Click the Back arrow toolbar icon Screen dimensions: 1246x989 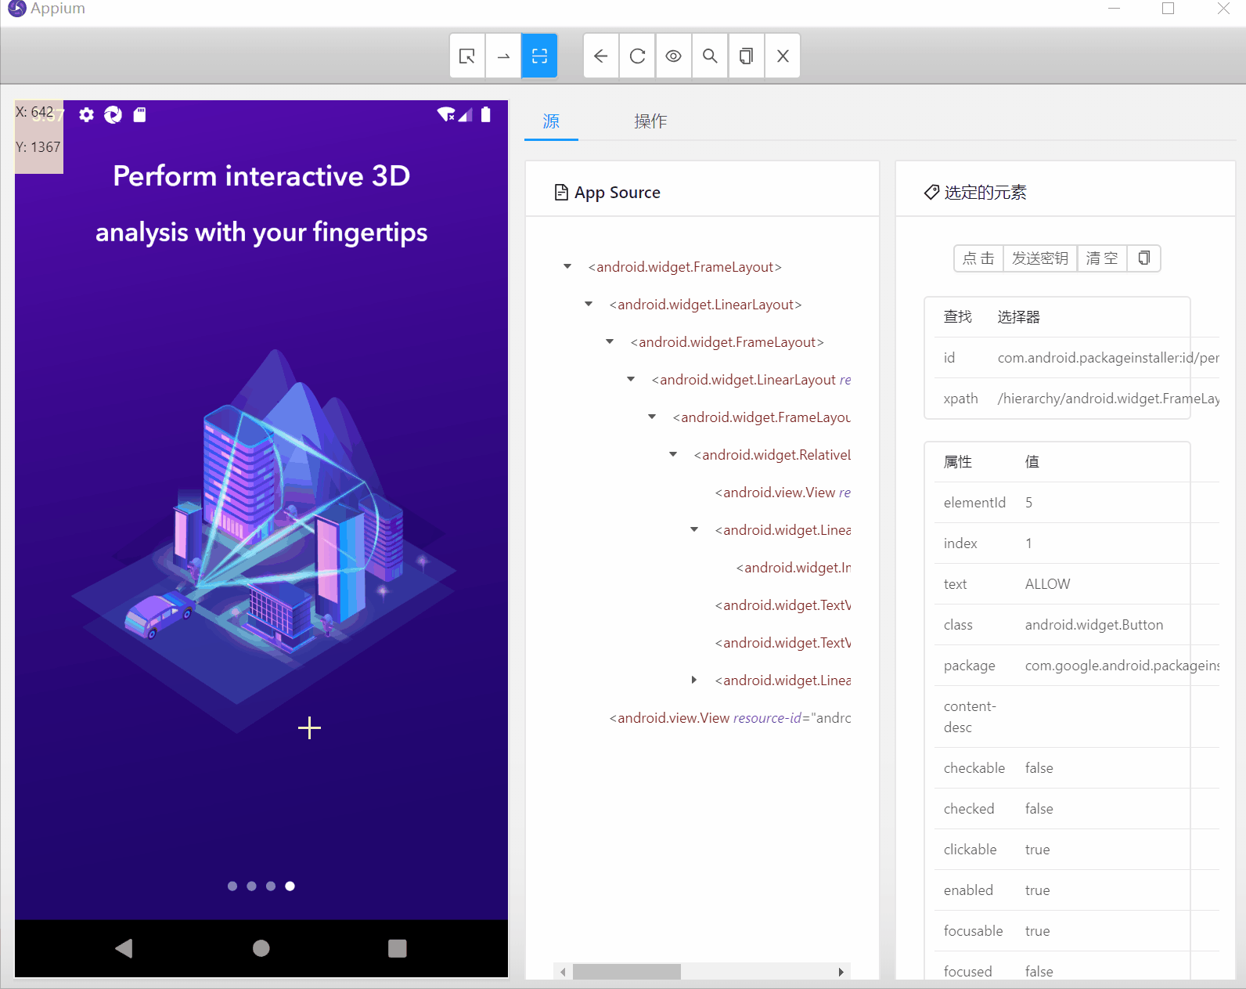[x=601, y=56]
